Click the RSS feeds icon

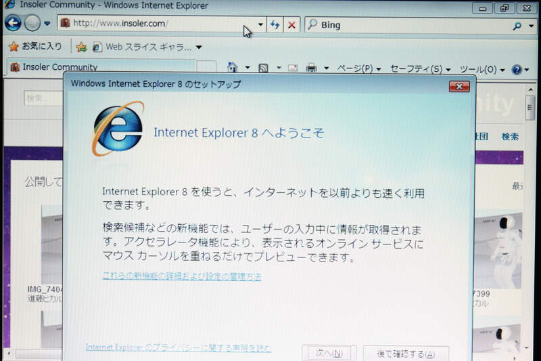tap(263, 68)
